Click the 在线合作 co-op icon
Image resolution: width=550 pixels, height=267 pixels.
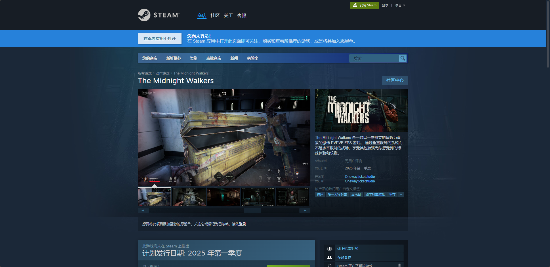pyautogui.click(x=330, y=258)
